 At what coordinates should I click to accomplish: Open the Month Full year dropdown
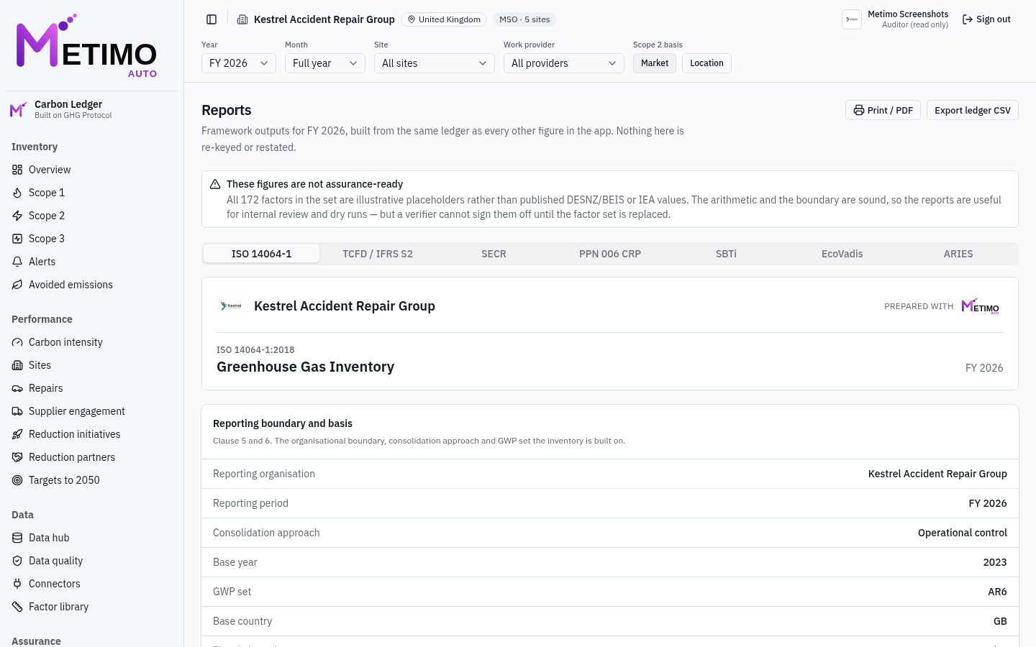pyautogui.click(x=325, y=63)
